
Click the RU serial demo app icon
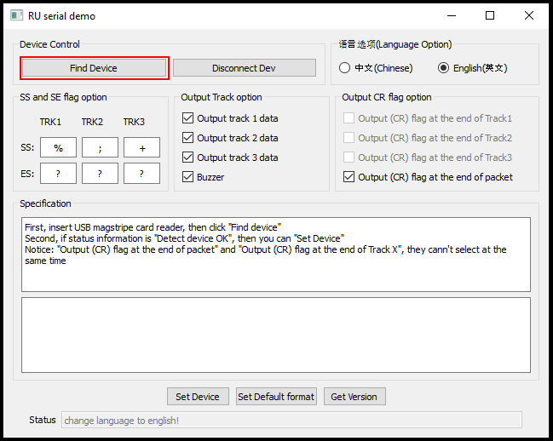pyautogui.click(x=15, y=15)
